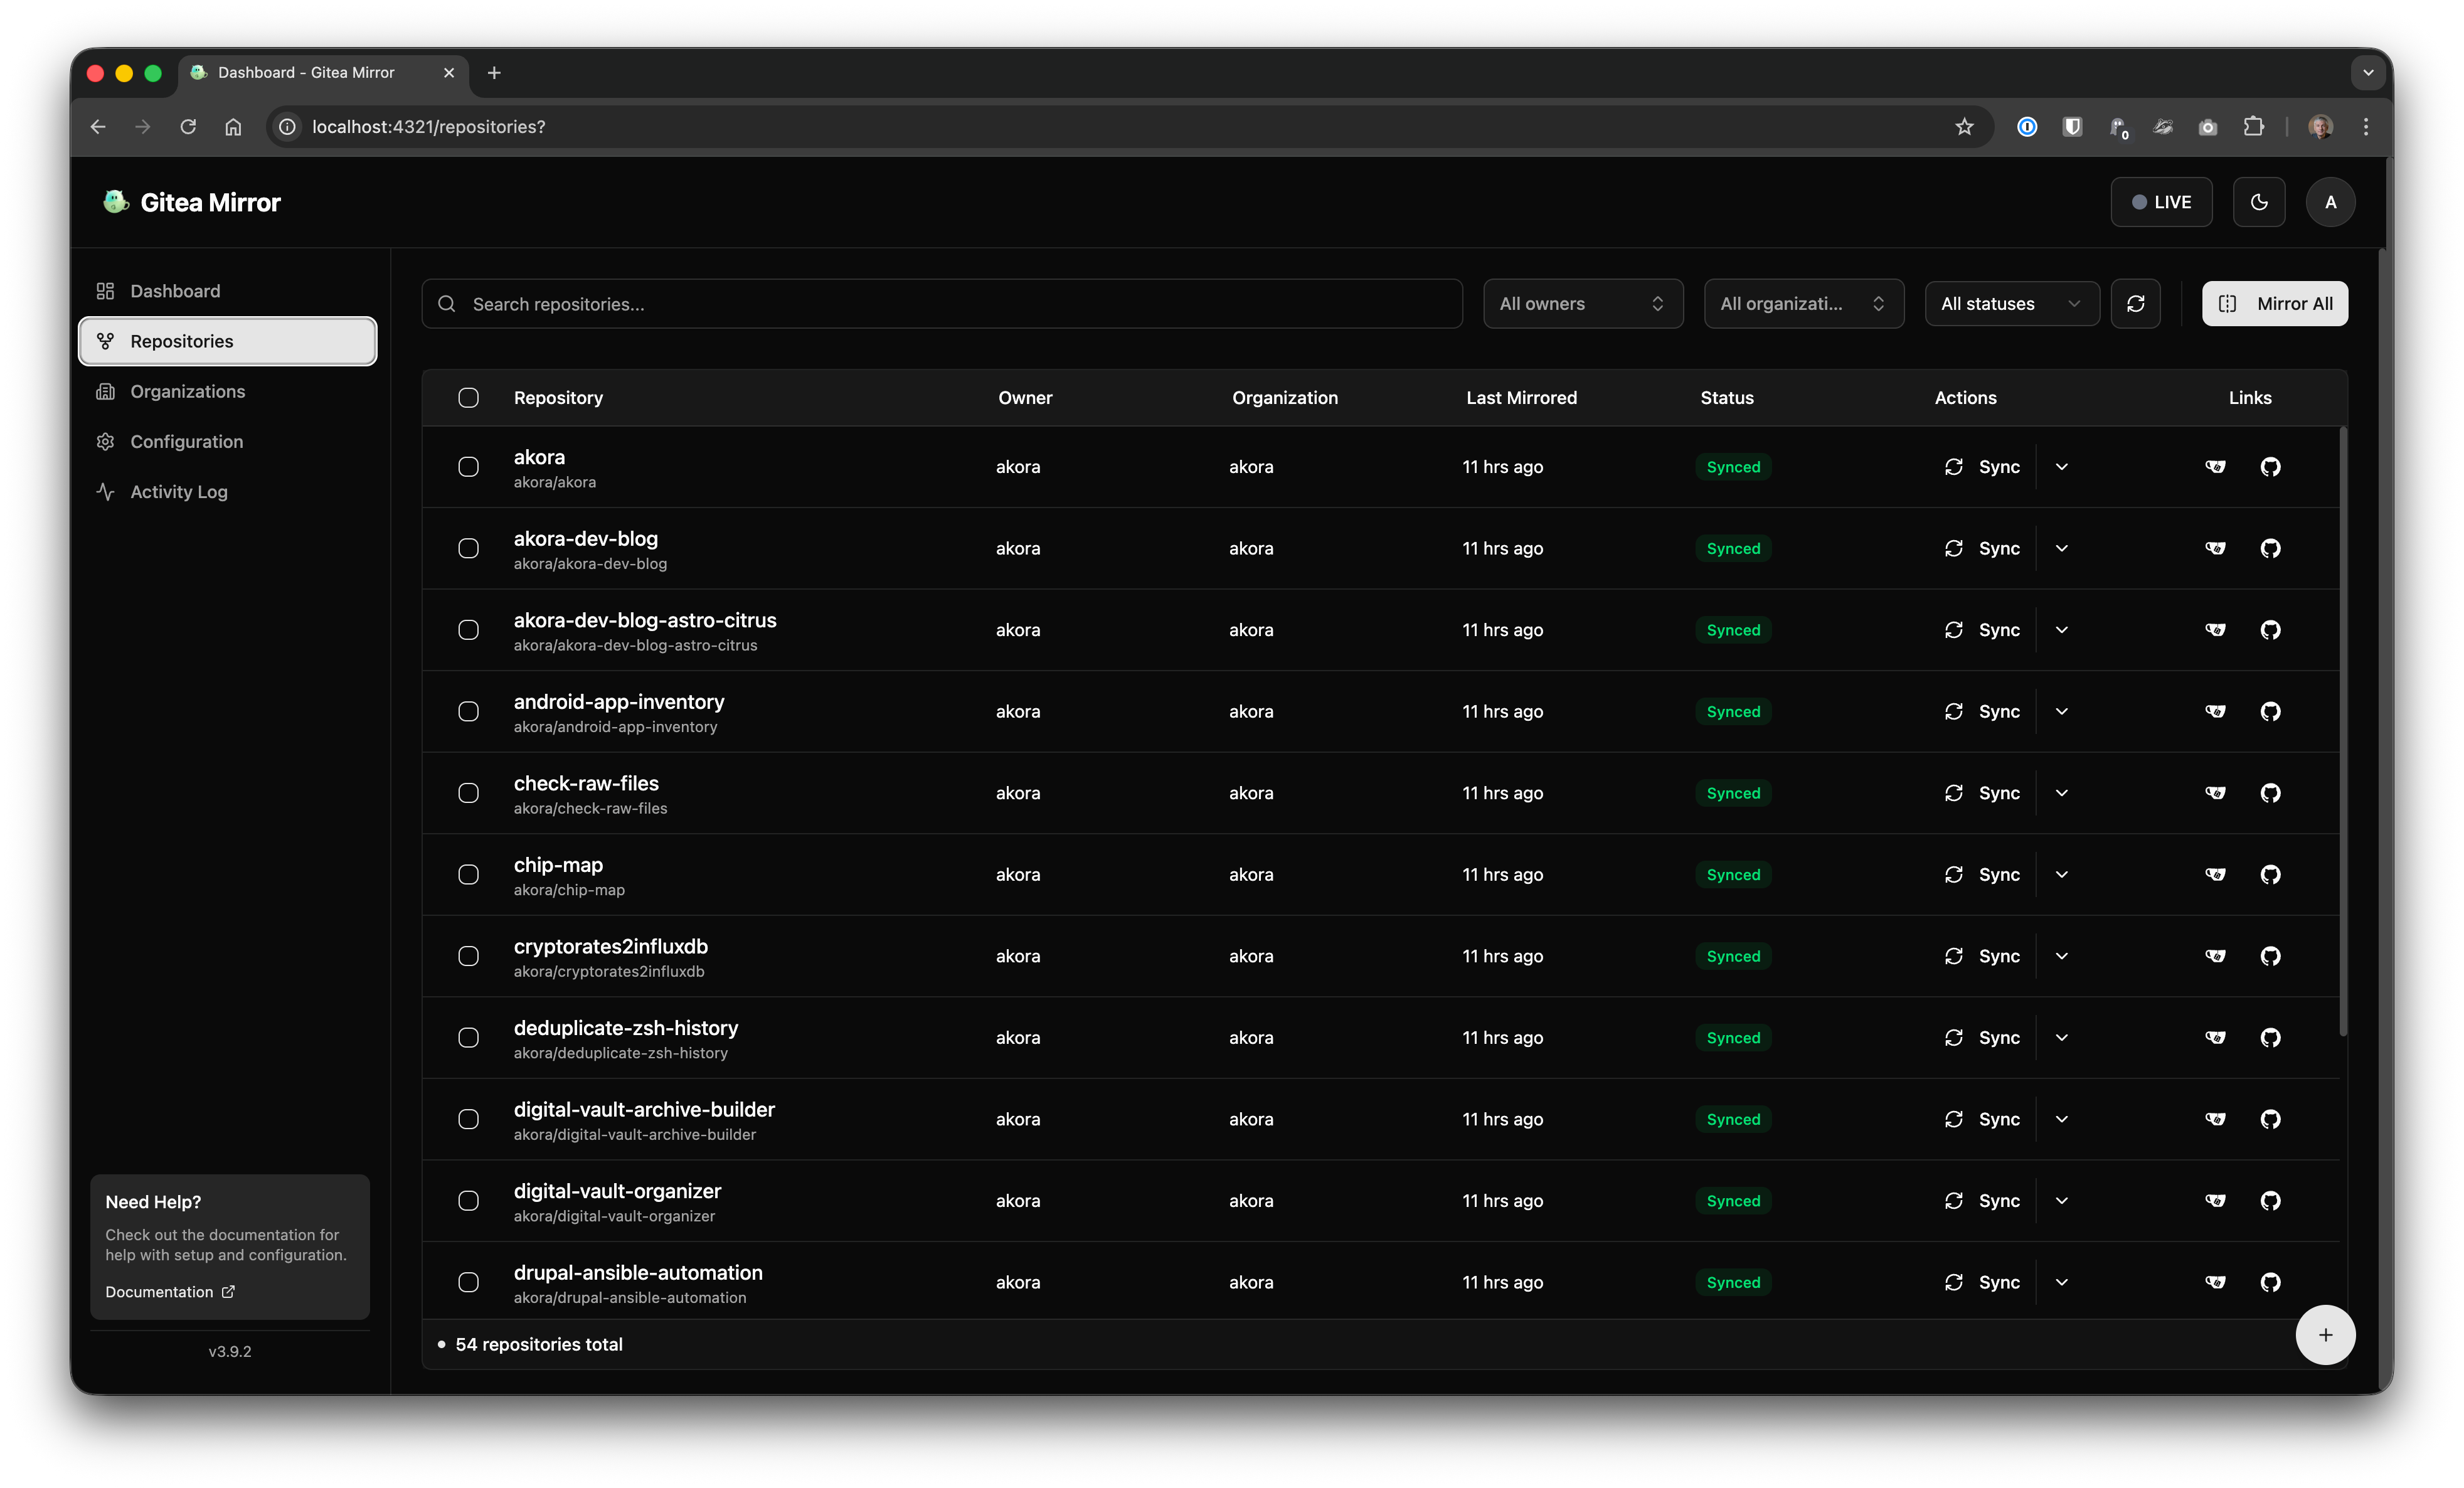Open GitHub link for digital-vault-organizer
Image resolution: width=2464 pixels, height=1488 pixels.
point(2270,1200)
